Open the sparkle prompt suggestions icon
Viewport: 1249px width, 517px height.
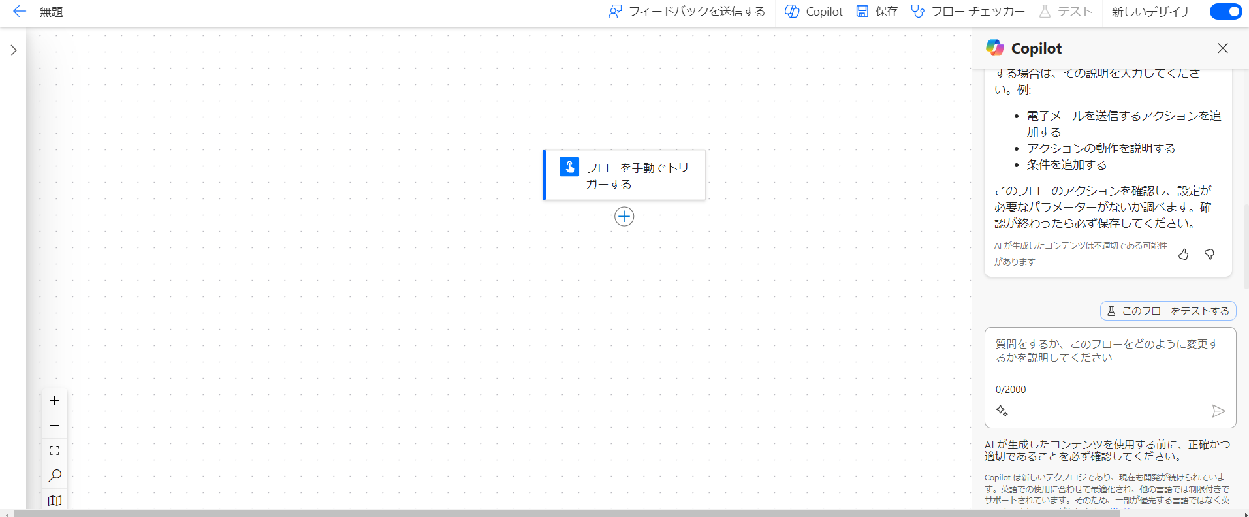coord(1002,411)
